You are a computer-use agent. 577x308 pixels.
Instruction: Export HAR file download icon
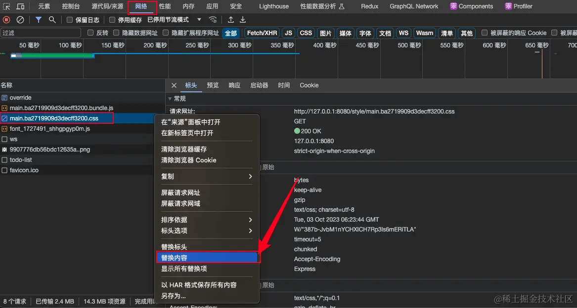pyautogui.click(x=243, y=19)
